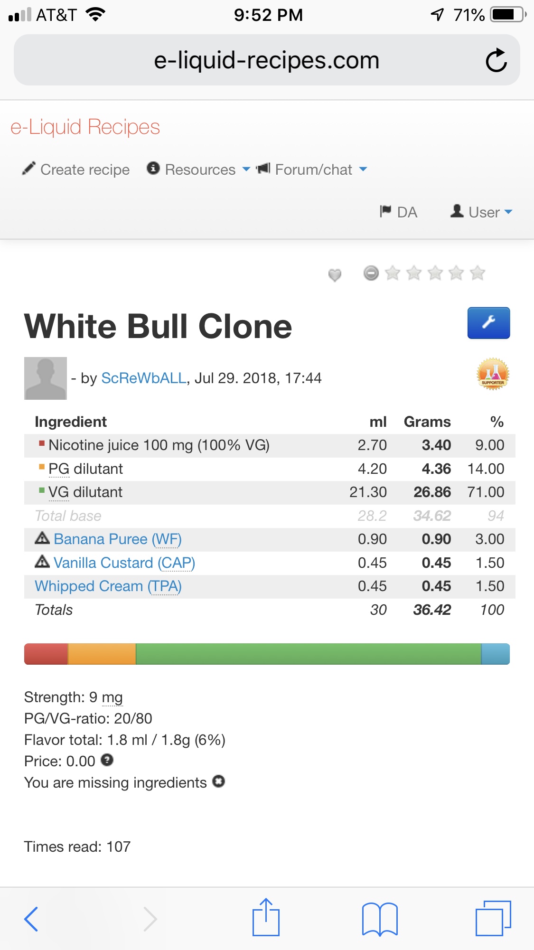
Task: Select Create recipe in navigation
Action: point(76,169)
